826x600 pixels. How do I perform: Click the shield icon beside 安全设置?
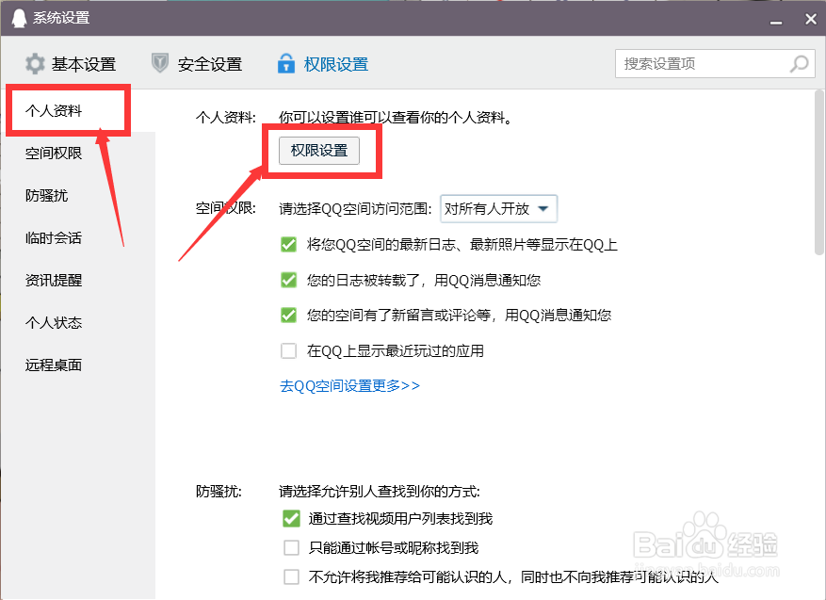click(160, 63)
